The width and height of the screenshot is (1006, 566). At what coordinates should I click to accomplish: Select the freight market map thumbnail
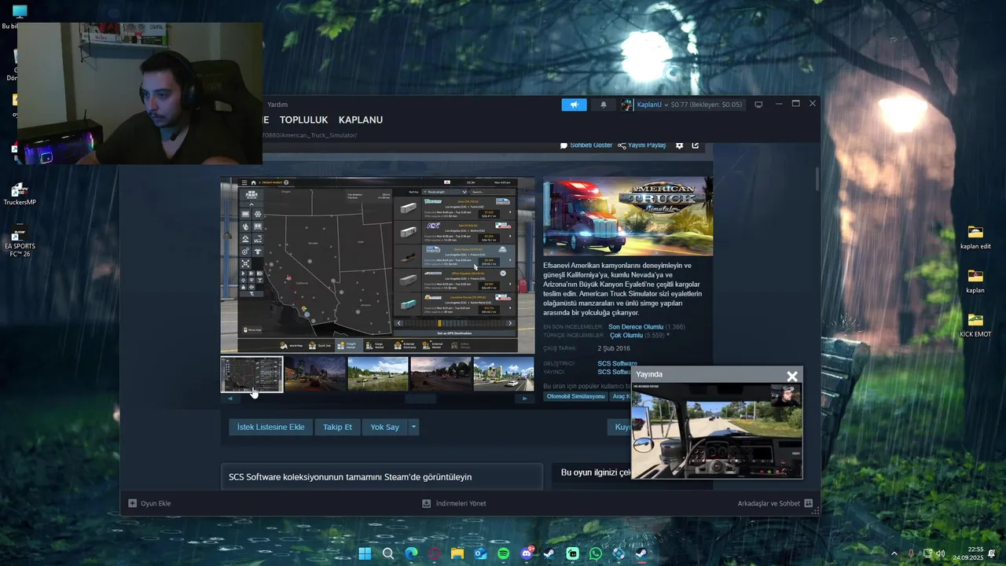tap(251, 374)
